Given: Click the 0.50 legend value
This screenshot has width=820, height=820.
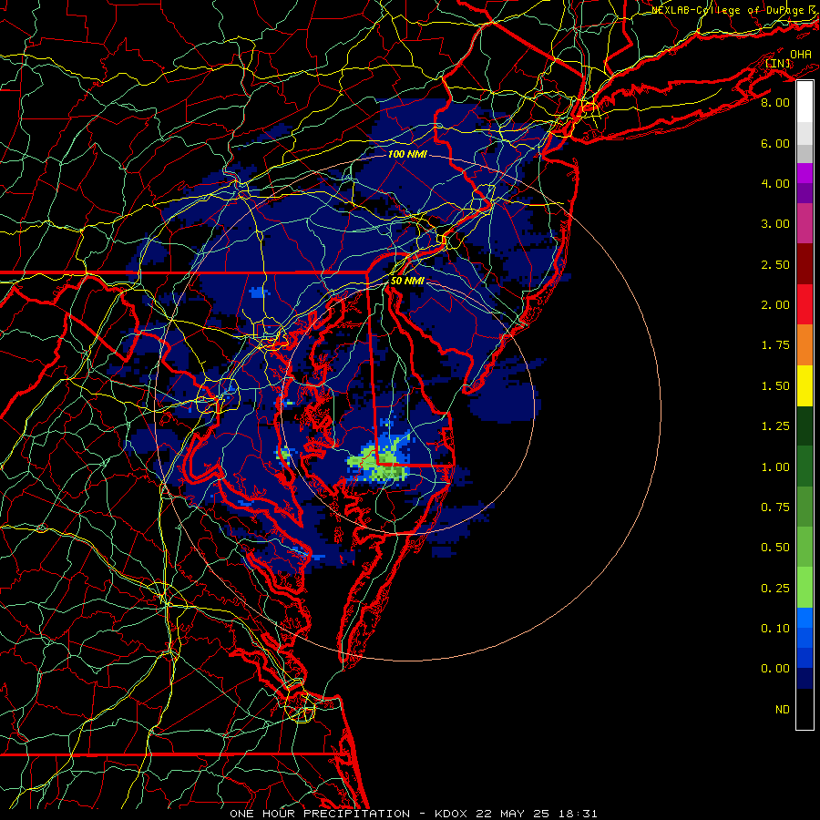Looking at the screenshot, I should click(x=775, y=548).
